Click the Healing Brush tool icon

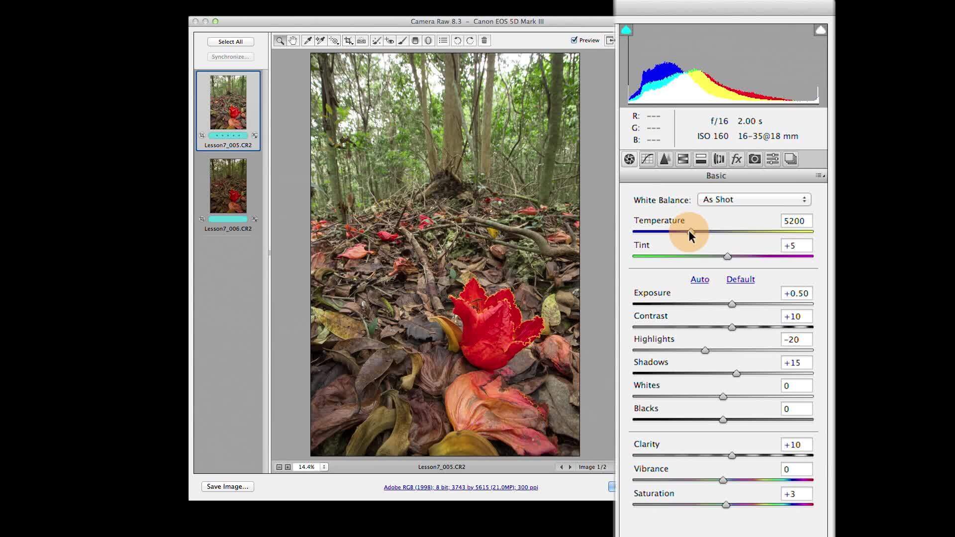(377, 41)
